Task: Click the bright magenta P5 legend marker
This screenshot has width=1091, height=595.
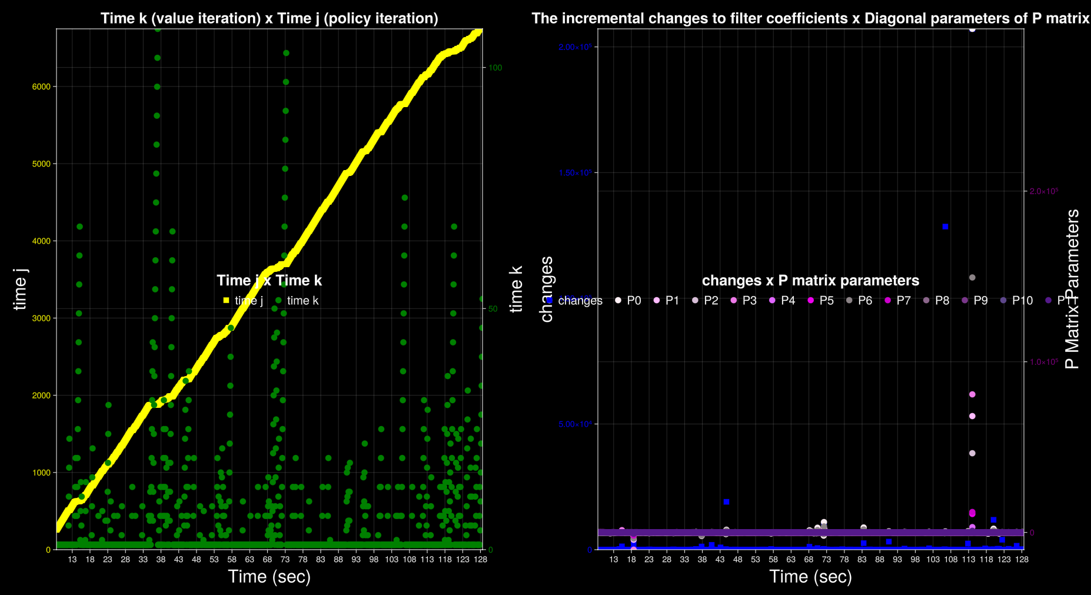Action: [x=810, y=300]
